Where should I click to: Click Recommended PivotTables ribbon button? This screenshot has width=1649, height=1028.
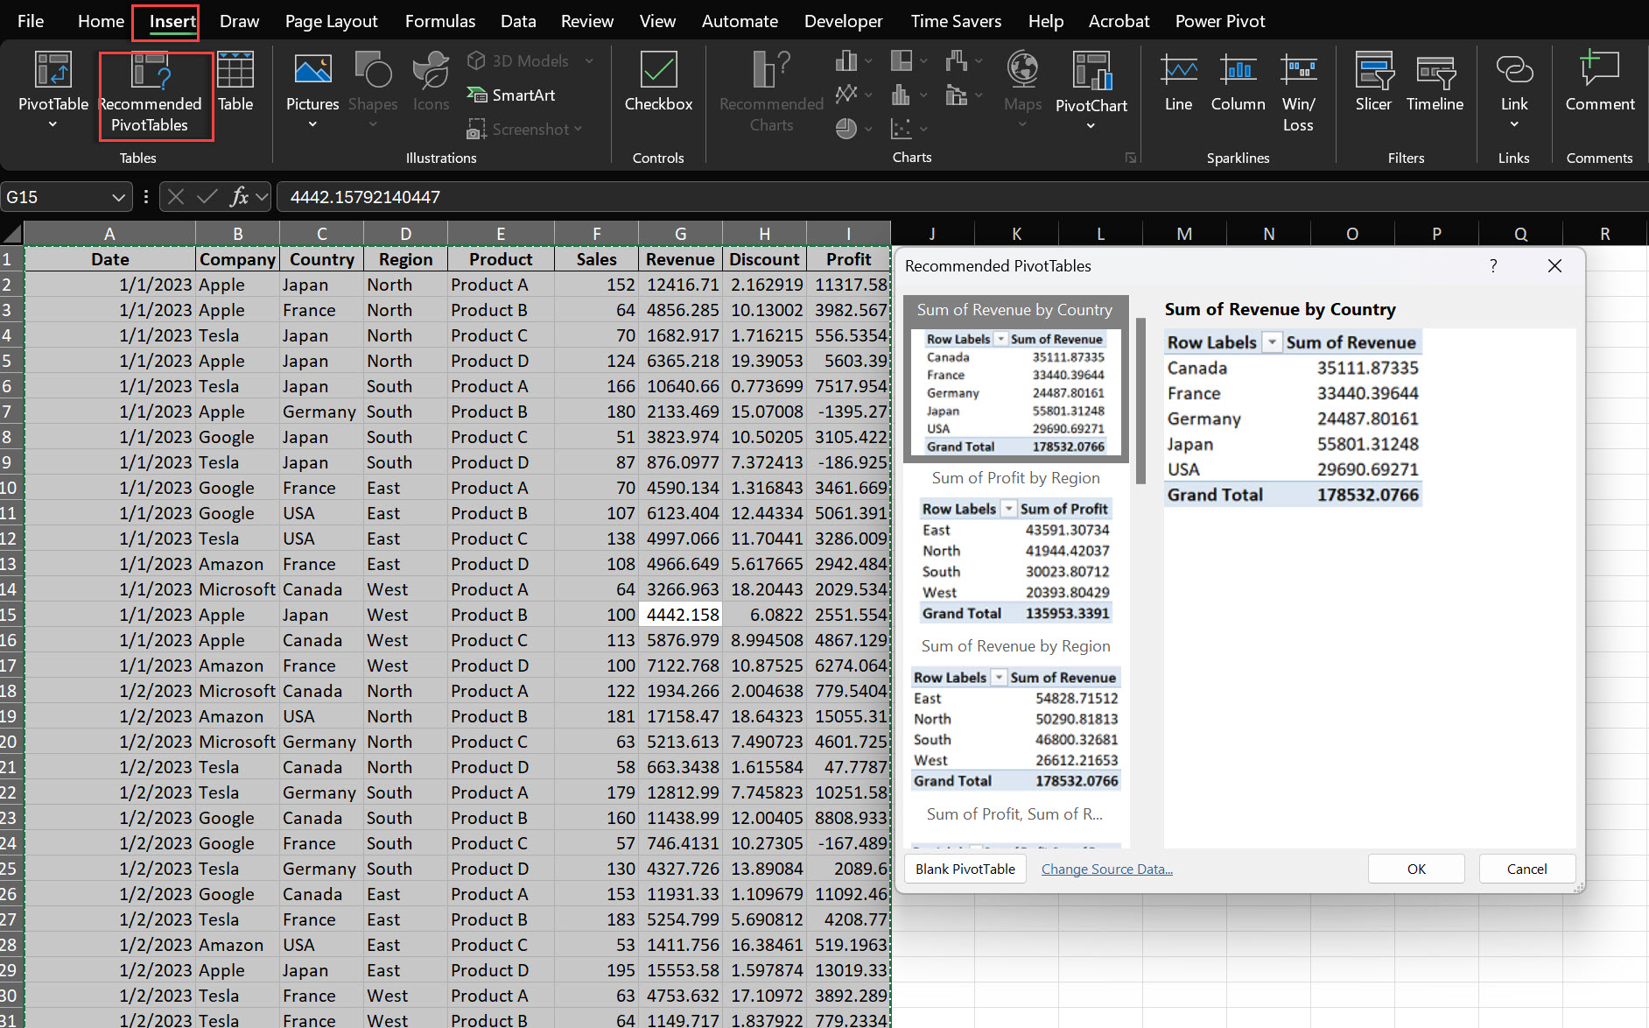click(151, 94)
